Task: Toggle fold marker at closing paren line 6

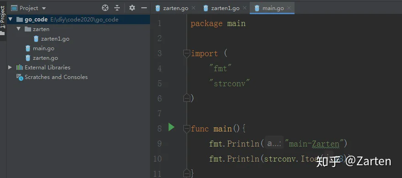Action: [187, 98]
